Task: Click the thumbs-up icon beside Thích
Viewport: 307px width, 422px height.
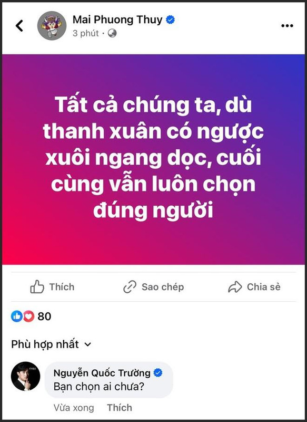Action: pyautogui.click(x=37, y=286)
